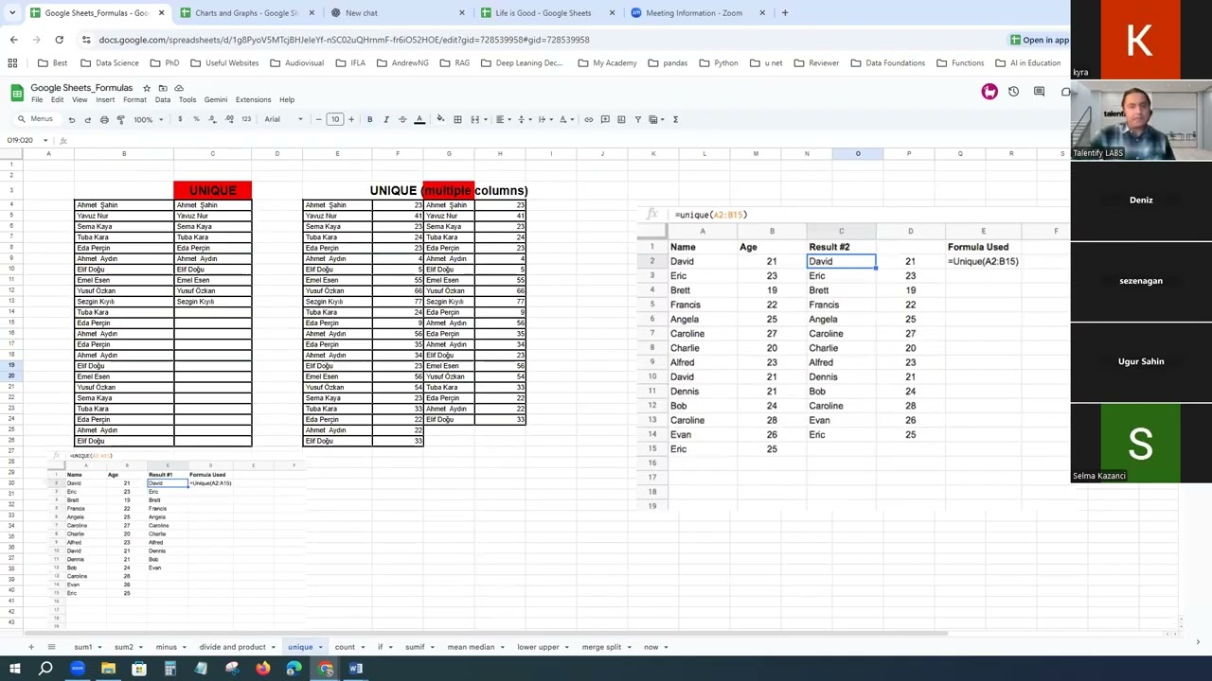Image resolution: width=1212 pixels, height=681 pixels.
Task: Click the Redo icon in toolbar
Action: click(x=87, y=119)
